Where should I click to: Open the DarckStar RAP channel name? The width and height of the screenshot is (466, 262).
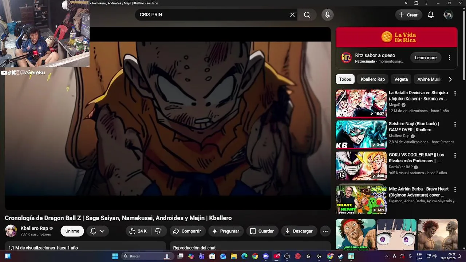400,167
